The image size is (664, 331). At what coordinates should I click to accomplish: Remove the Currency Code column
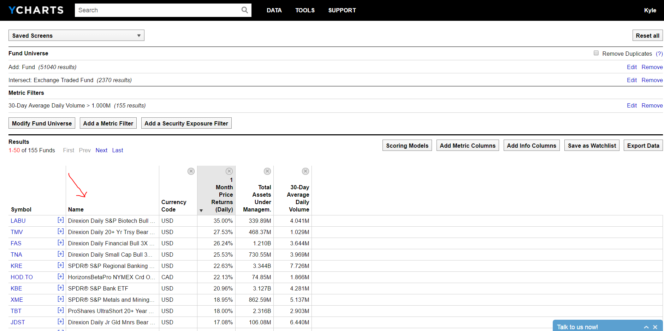click(191, 171)
